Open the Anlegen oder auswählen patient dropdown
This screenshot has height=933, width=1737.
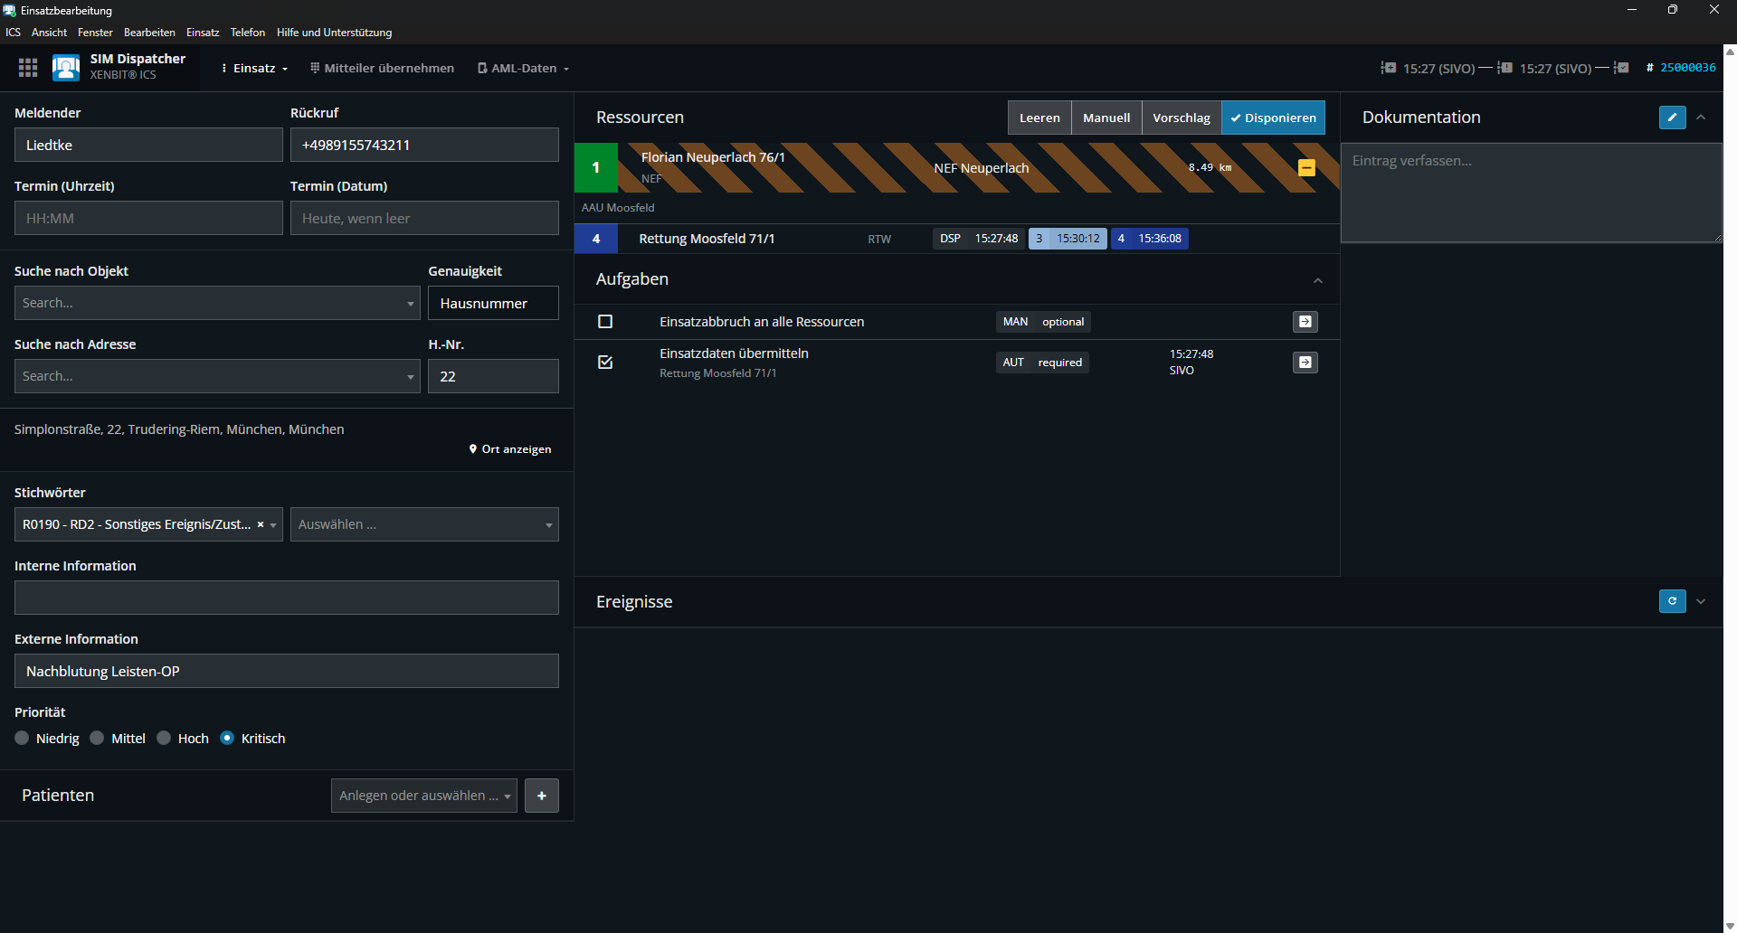423,796
